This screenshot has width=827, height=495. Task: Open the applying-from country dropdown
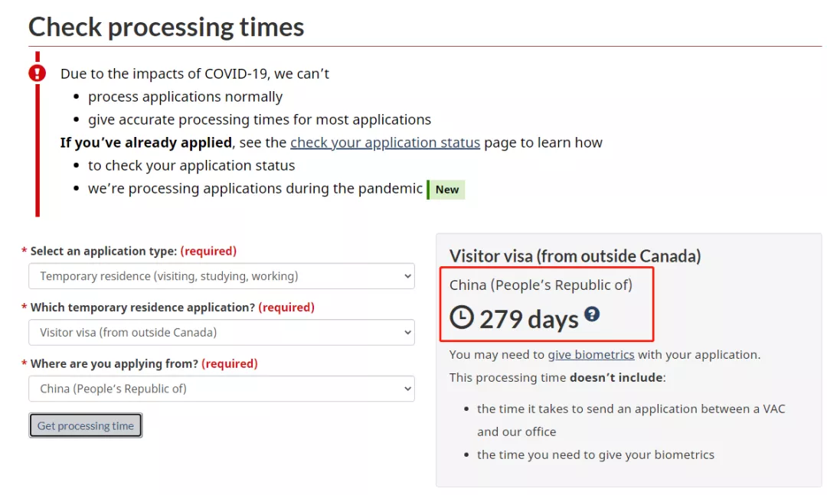pyautogui.click(x=221, y=389)
